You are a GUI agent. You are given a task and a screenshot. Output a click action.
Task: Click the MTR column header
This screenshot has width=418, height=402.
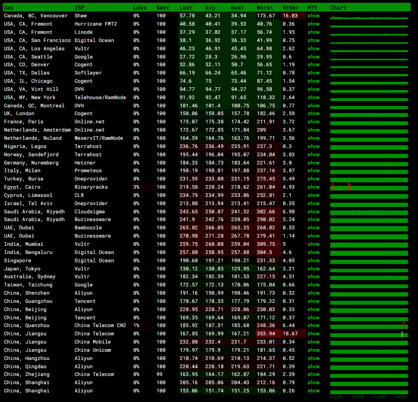[312, 8]
